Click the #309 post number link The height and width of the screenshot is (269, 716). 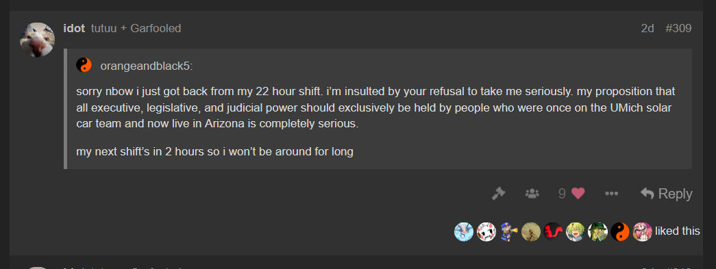pyautogui.click(x=678, y=28)
